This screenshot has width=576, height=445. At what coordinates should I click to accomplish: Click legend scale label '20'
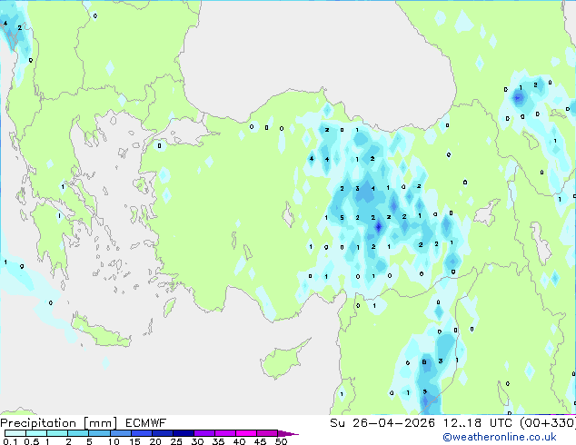tap(155, 441)
